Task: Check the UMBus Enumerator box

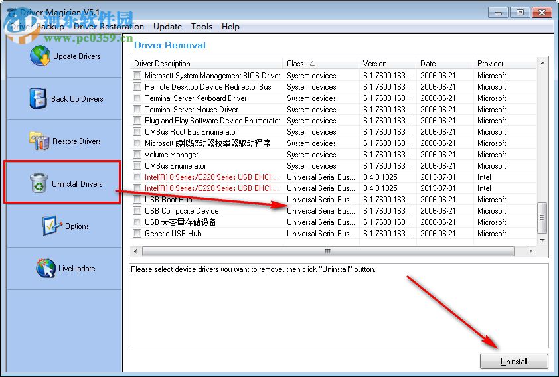Action: click(137, 166)
